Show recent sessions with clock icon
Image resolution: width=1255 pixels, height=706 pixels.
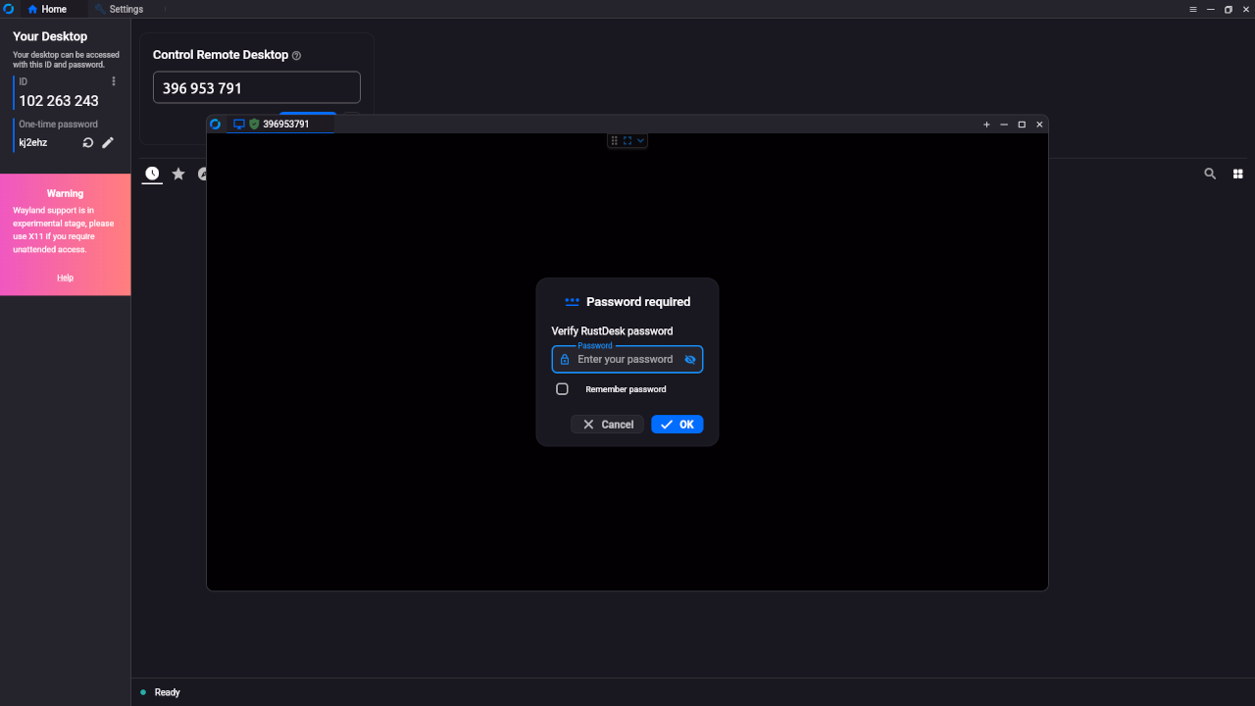152,174
